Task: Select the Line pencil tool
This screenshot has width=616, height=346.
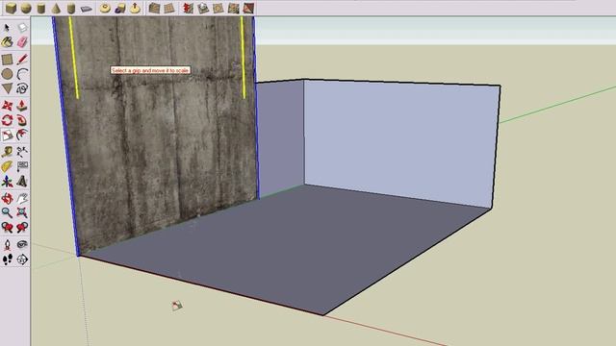Action: coord(22,60)
